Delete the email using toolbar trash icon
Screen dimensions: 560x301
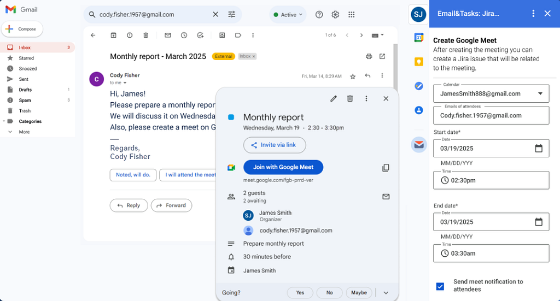tap(145, 36)
